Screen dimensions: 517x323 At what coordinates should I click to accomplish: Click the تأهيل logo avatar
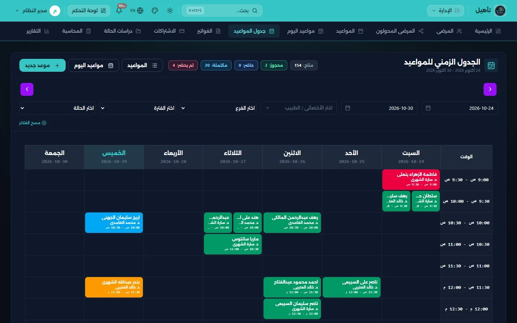[x=500, y=10]
